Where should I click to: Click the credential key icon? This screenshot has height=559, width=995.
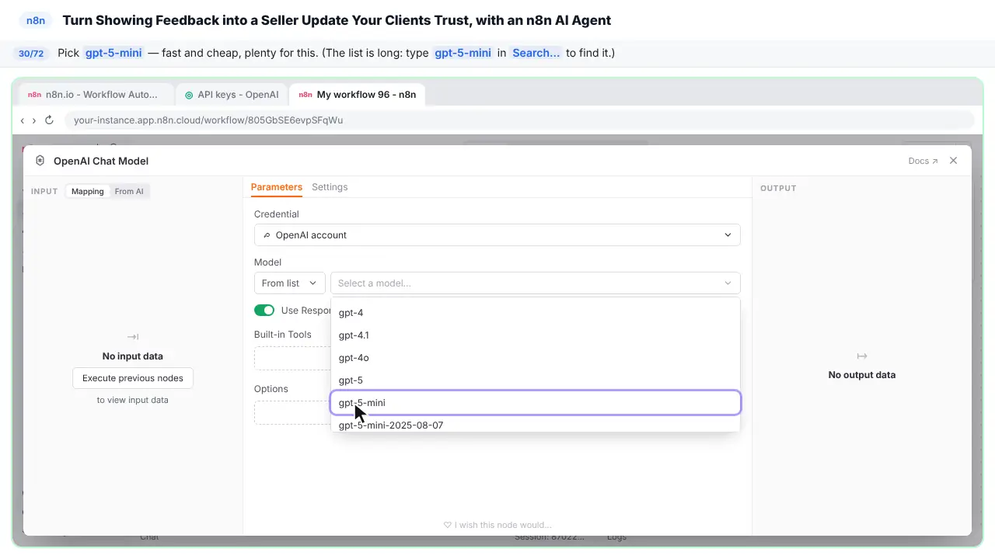[x=267, y=235]
